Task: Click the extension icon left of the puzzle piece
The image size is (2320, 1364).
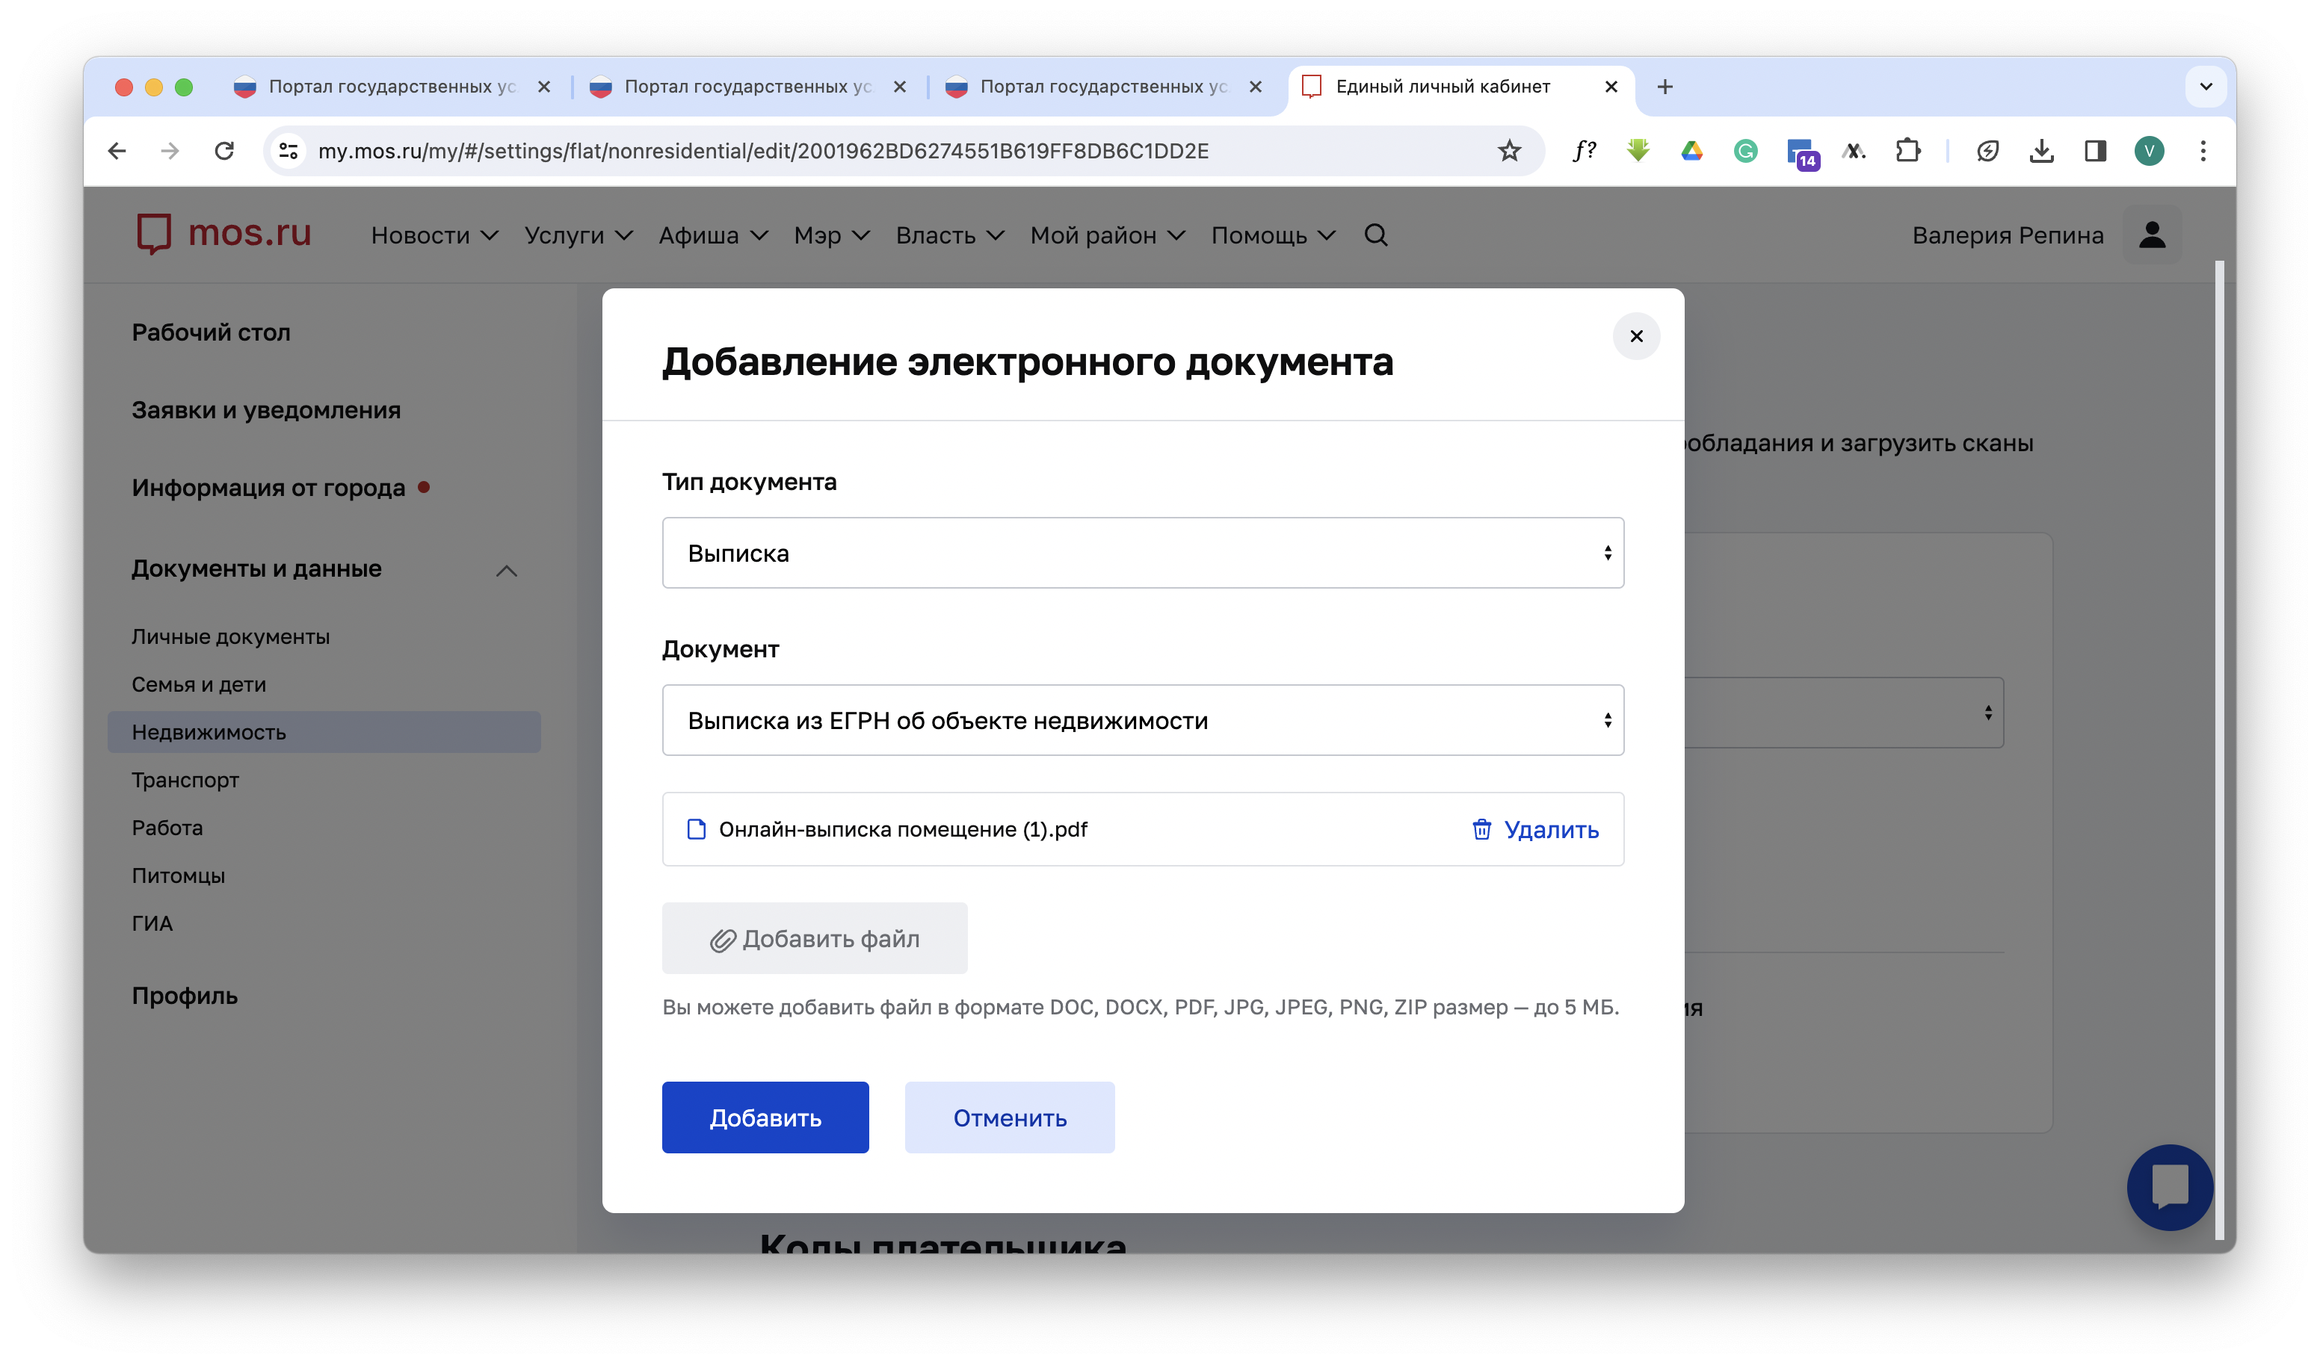Action: point(1854,151)
